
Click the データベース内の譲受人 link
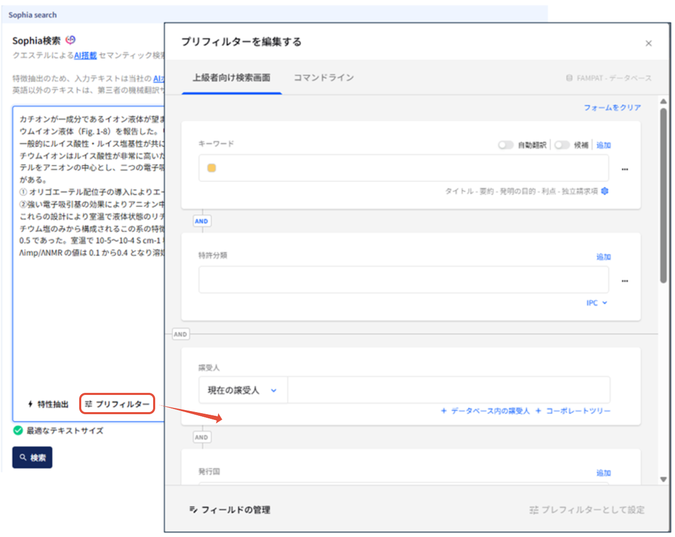click(x=485, y=411)
